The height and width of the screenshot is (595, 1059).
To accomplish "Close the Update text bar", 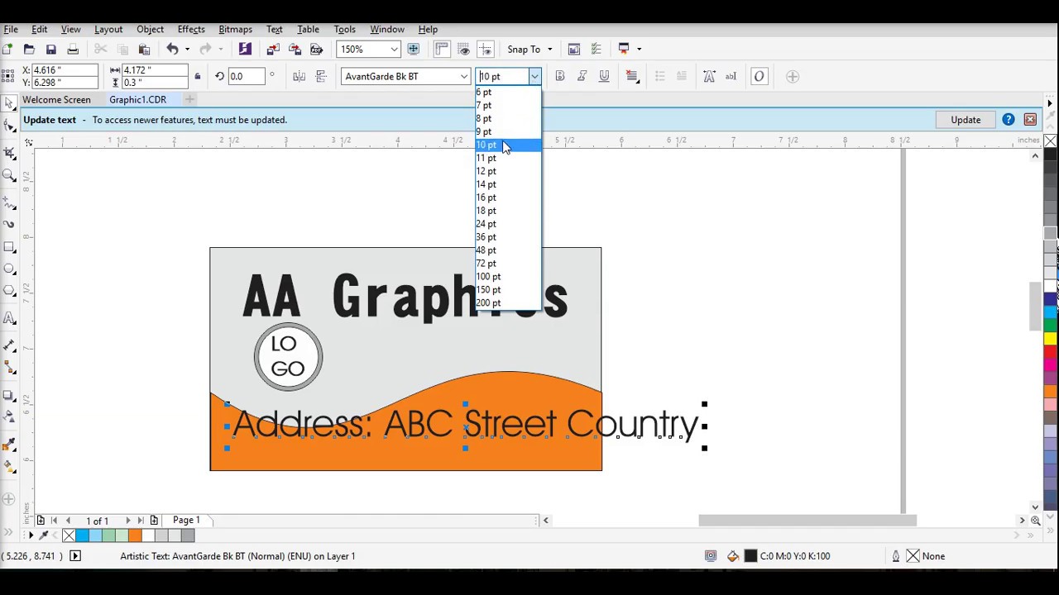I will click(x=1030, y=120).
